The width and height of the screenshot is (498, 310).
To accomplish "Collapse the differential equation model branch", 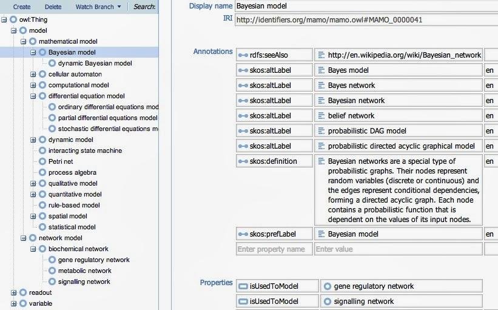I will 33,96.
